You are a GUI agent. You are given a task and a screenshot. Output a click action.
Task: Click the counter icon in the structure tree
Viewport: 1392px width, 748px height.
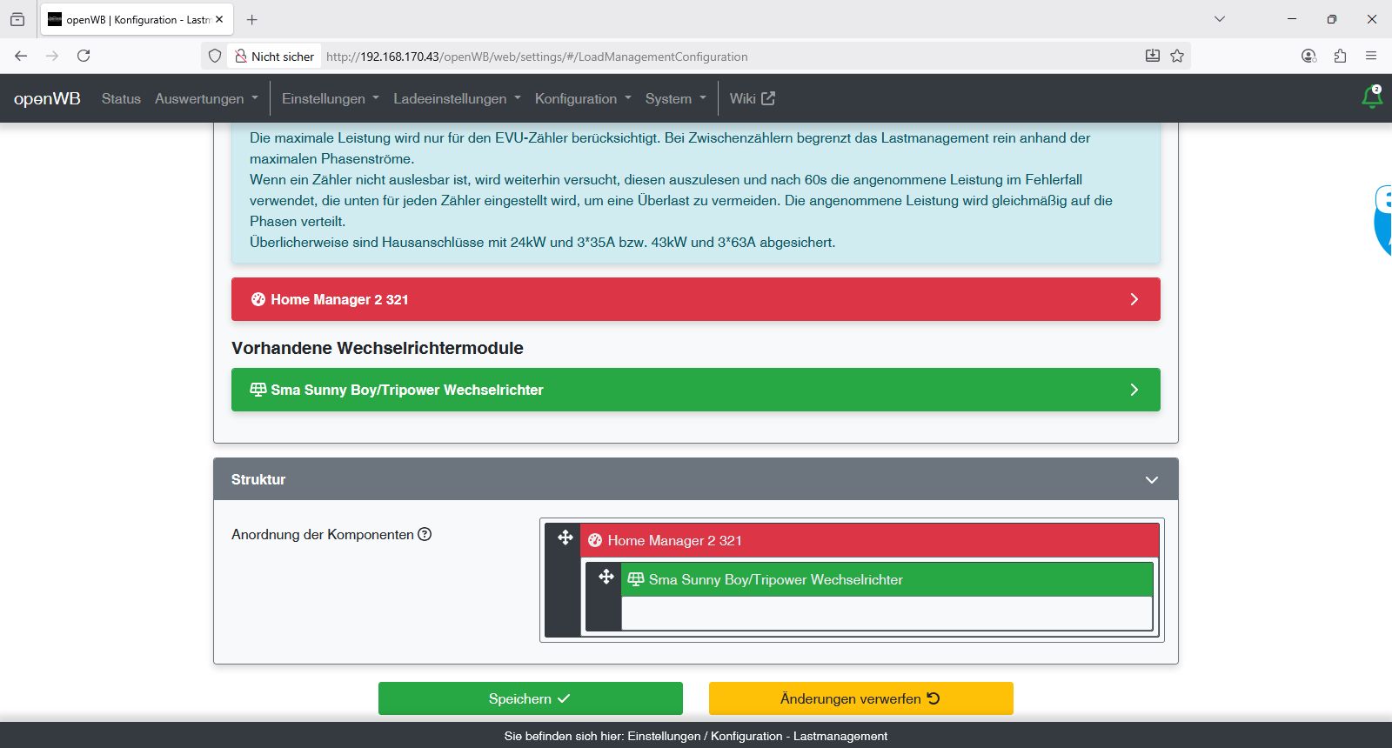(595, 540)
